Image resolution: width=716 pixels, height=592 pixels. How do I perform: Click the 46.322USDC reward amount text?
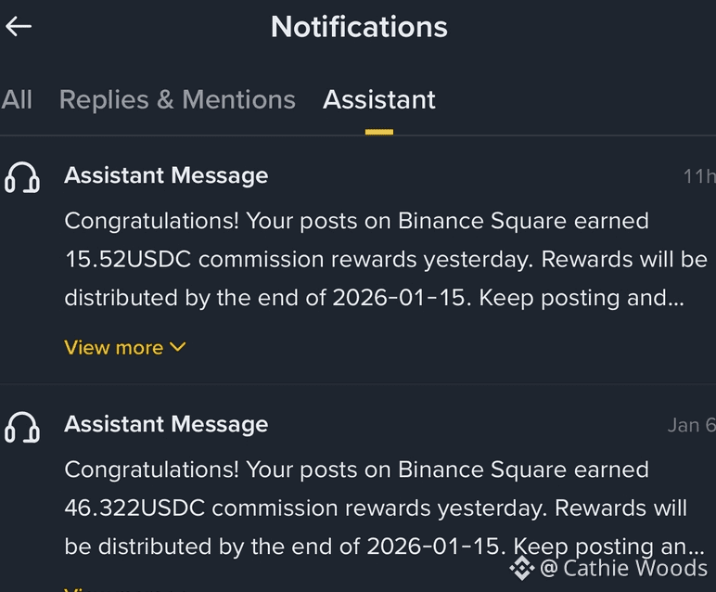[x=134, y=508]
